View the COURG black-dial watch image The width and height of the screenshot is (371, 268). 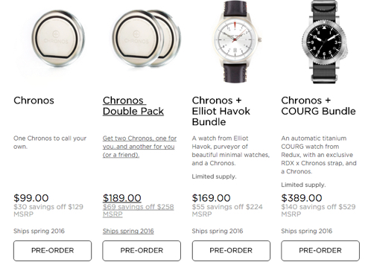(326, 42)
